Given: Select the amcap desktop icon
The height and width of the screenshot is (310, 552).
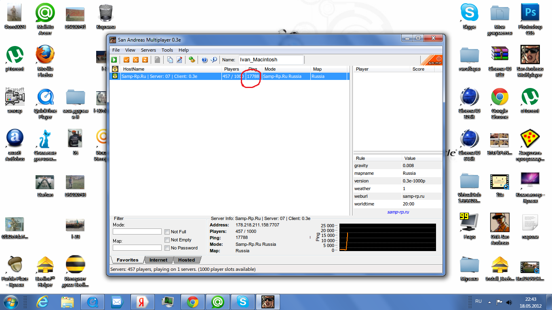Looking at the screenshot, I should tap(15, 100).
